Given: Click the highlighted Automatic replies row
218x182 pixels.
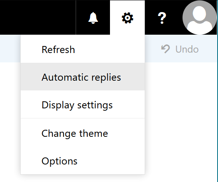Looking at the screenshot, I should point(83,77).
